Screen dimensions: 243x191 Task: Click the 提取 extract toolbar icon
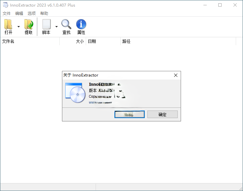[28, 27]
